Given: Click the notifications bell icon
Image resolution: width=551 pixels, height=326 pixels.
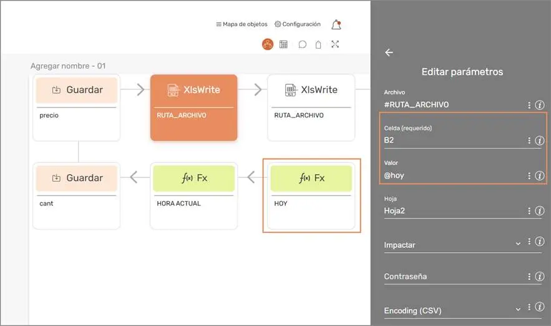Looking at the screenshot, I should 336,25.
